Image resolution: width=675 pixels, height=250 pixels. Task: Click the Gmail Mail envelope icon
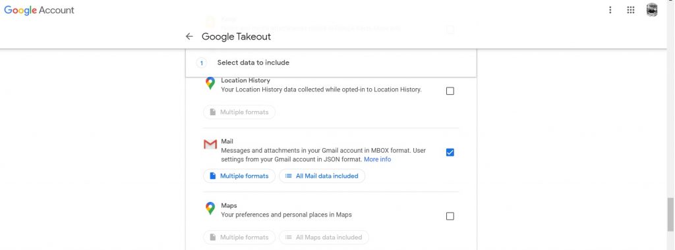210,144
